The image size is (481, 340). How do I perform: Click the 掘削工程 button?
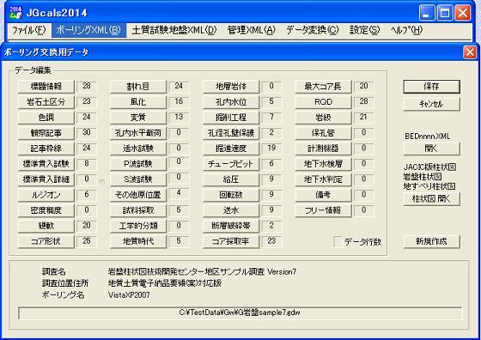click(231, 118)
